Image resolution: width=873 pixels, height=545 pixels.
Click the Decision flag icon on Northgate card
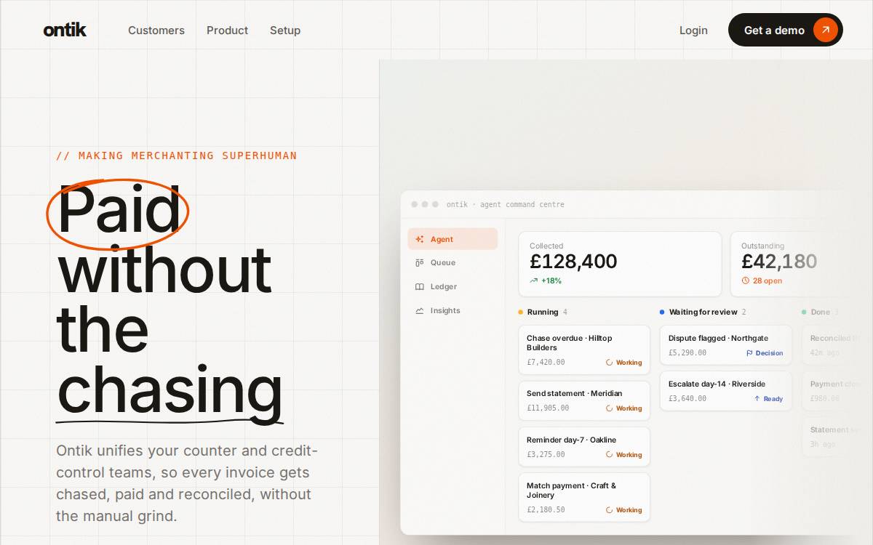750,353
